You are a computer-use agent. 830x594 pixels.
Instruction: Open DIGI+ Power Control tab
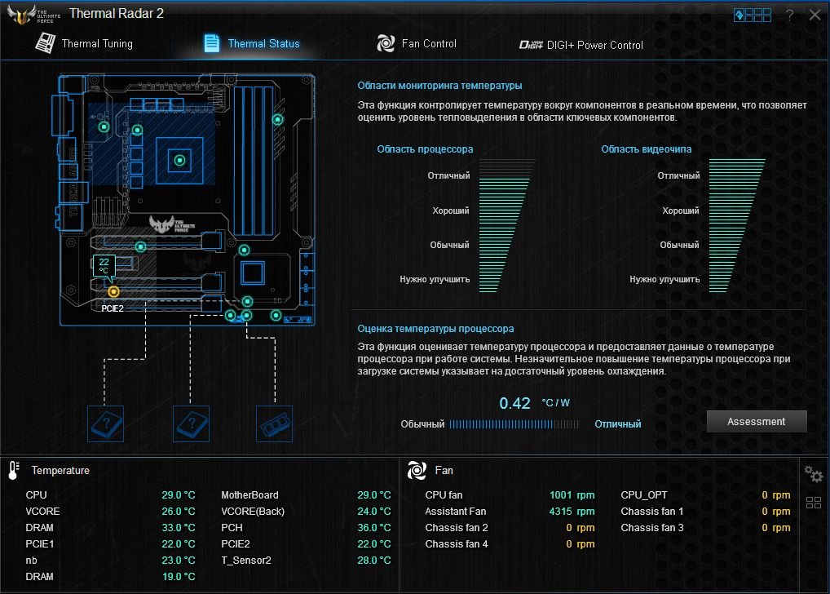tap(581, 45)
